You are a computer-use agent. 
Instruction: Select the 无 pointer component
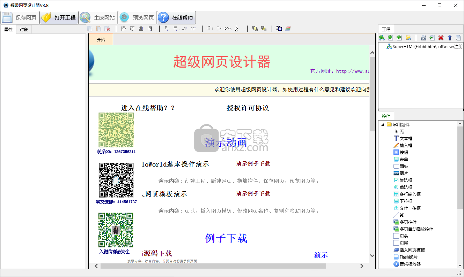[x=399, y=131]
